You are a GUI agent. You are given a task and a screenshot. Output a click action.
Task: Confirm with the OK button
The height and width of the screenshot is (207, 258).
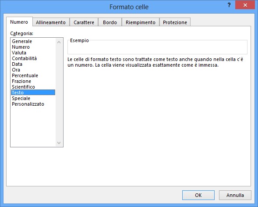198,195
